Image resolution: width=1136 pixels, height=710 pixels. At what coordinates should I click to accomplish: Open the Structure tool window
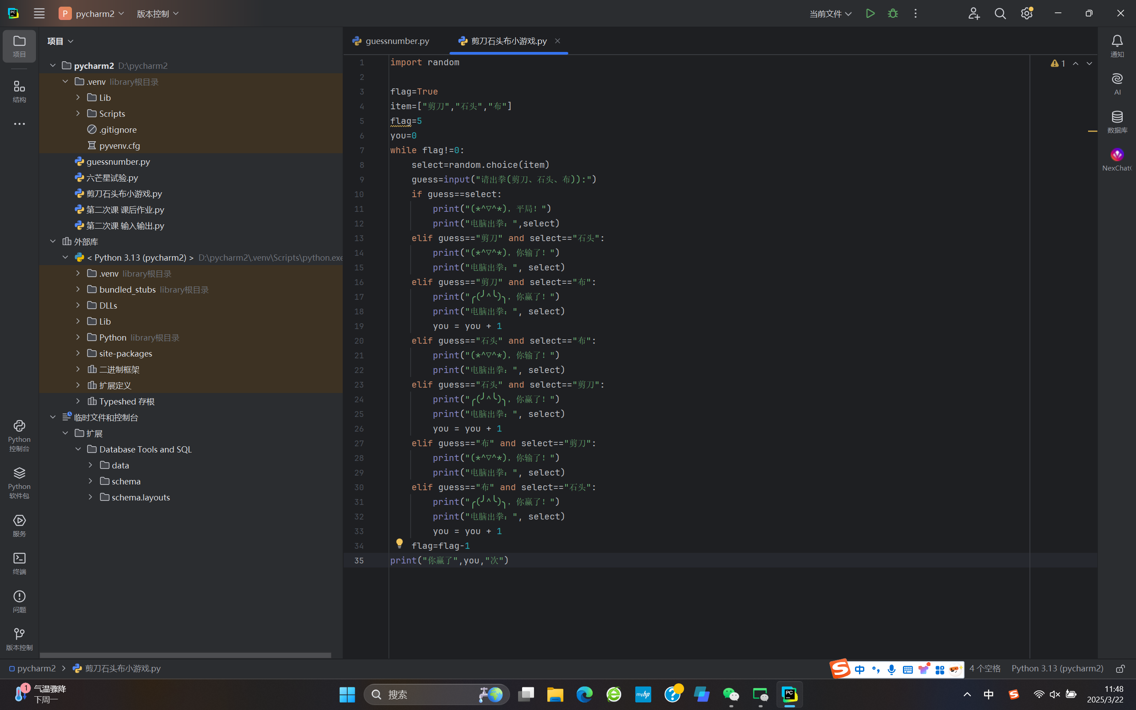[19, 91]
